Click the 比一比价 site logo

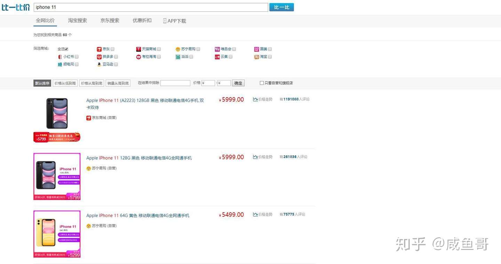pyautogui.click(x=16, y=7)
